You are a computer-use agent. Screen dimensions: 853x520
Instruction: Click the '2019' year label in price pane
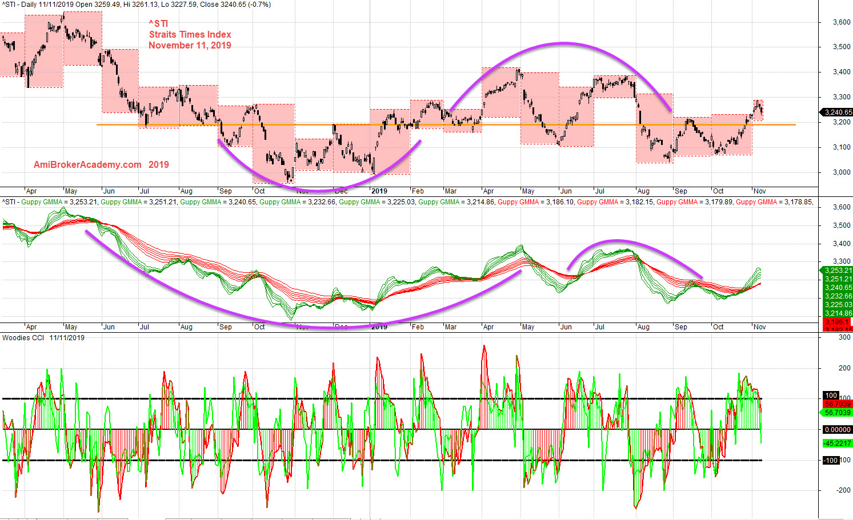pos(379,191)
